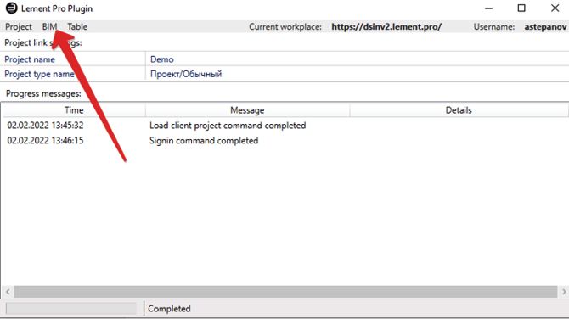Click the Project name label
This screenshot has width=569, height=319.
[30, 59]
